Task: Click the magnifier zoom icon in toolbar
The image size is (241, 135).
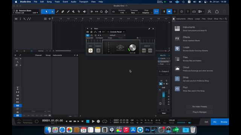Action: [x=101, y=12]
